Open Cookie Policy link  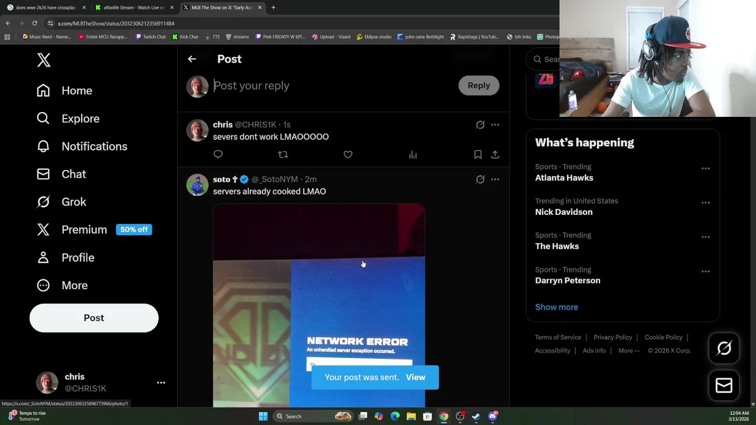(663, 337)
